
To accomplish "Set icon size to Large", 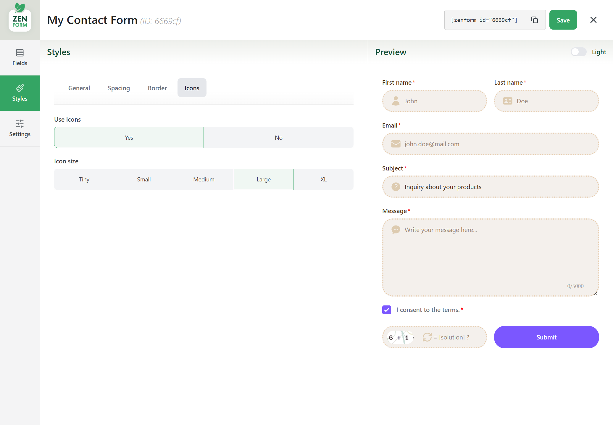I will pos(264,179).
